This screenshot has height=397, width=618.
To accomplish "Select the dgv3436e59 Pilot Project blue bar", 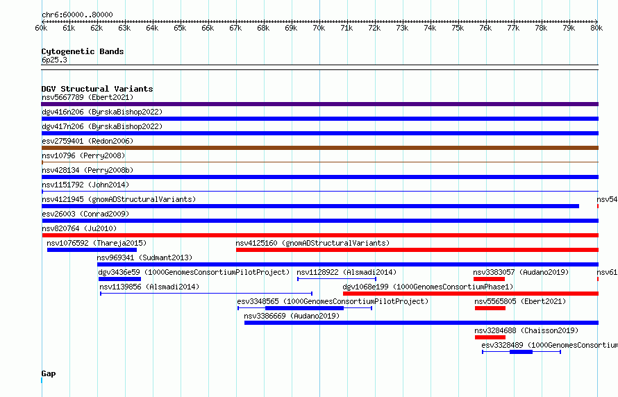I will (x=119, y=279).
